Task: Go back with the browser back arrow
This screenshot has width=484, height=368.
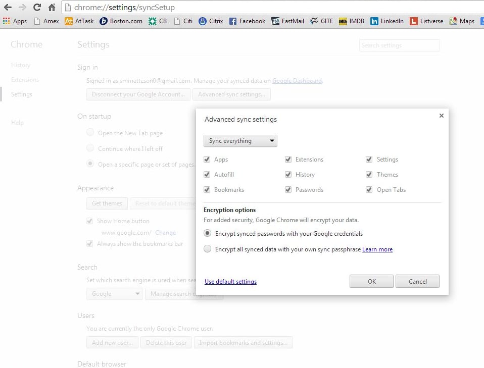Action: 8,7
